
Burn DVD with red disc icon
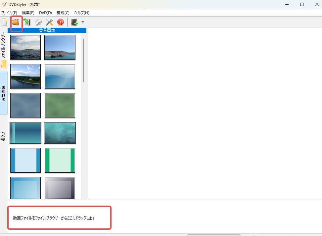point(61,22)
